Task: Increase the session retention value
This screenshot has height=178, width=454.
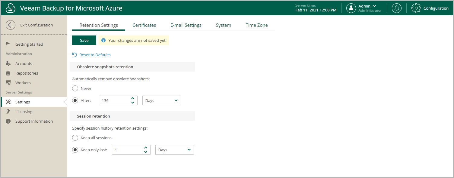Action: click(146, 147)
